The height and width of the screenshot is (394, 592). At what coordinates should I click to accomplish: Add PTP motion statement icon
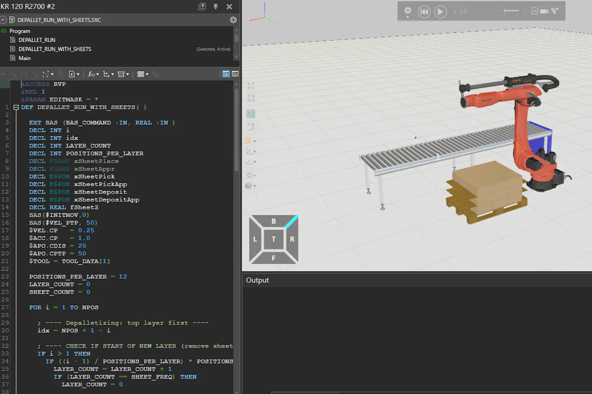(x=3, y=74)
